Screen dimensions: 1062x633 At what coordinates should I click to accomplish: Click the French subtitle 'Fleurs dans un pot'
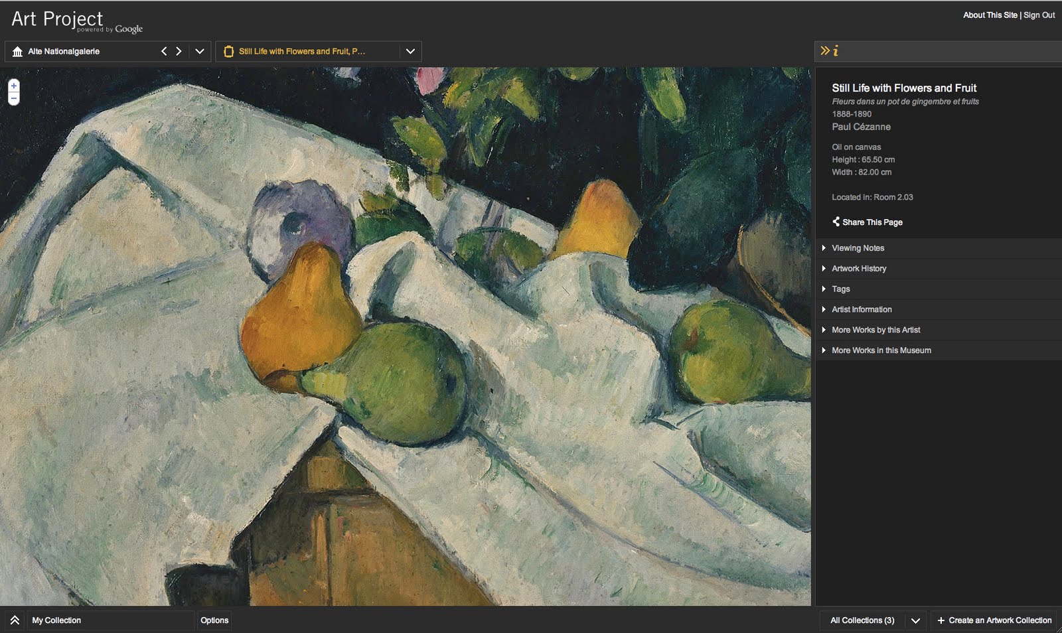click(905, 102)
